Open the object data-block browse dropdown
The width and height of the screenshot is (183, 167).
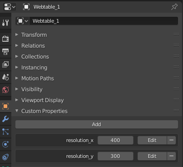click(x=22, y=21)
